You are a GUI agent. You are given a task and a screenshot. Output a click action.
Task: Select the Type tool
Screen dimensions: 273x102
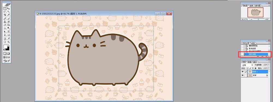click(x=8, y=32)
